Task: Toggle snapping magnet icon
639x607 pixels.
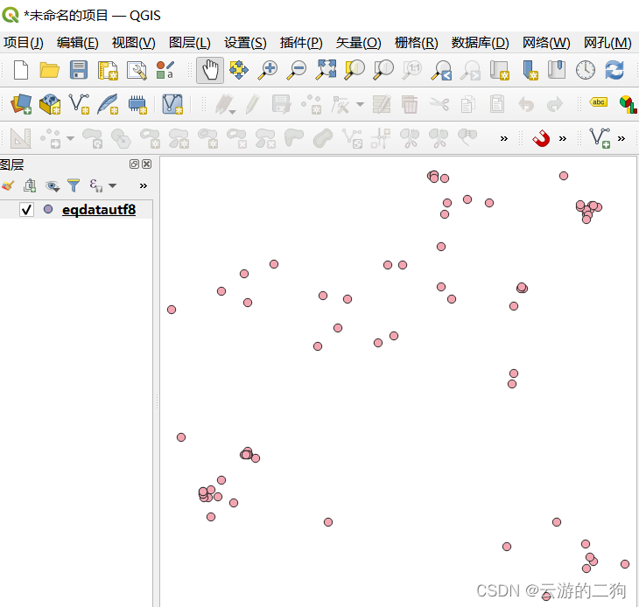Action: tap(541, 138)
